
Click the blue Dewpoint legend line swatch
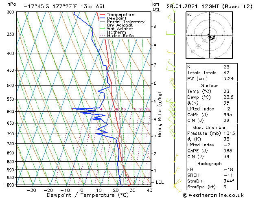pos(103,18)
